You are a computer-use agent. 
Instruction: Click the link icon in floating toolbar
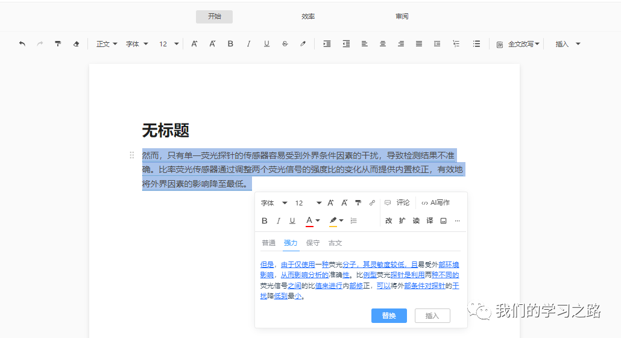coord(372,203)
